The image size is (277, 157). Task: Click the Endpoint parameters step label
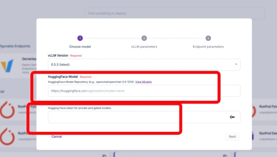(x=208, y=47)
